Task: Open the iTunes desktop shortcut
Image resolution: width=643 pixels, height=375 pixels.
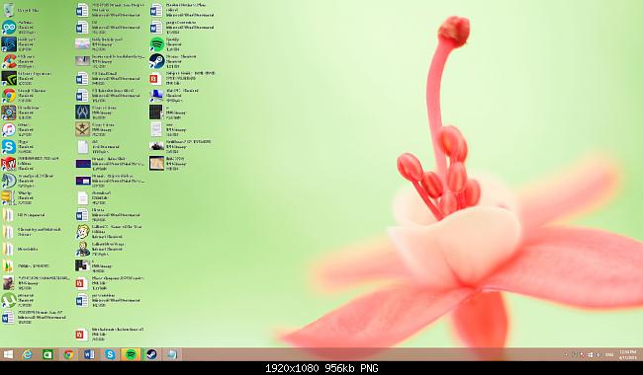Action: click(x=8, y=129)
